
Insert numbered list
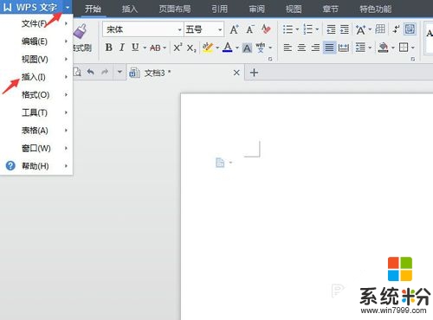coord(308,29)
